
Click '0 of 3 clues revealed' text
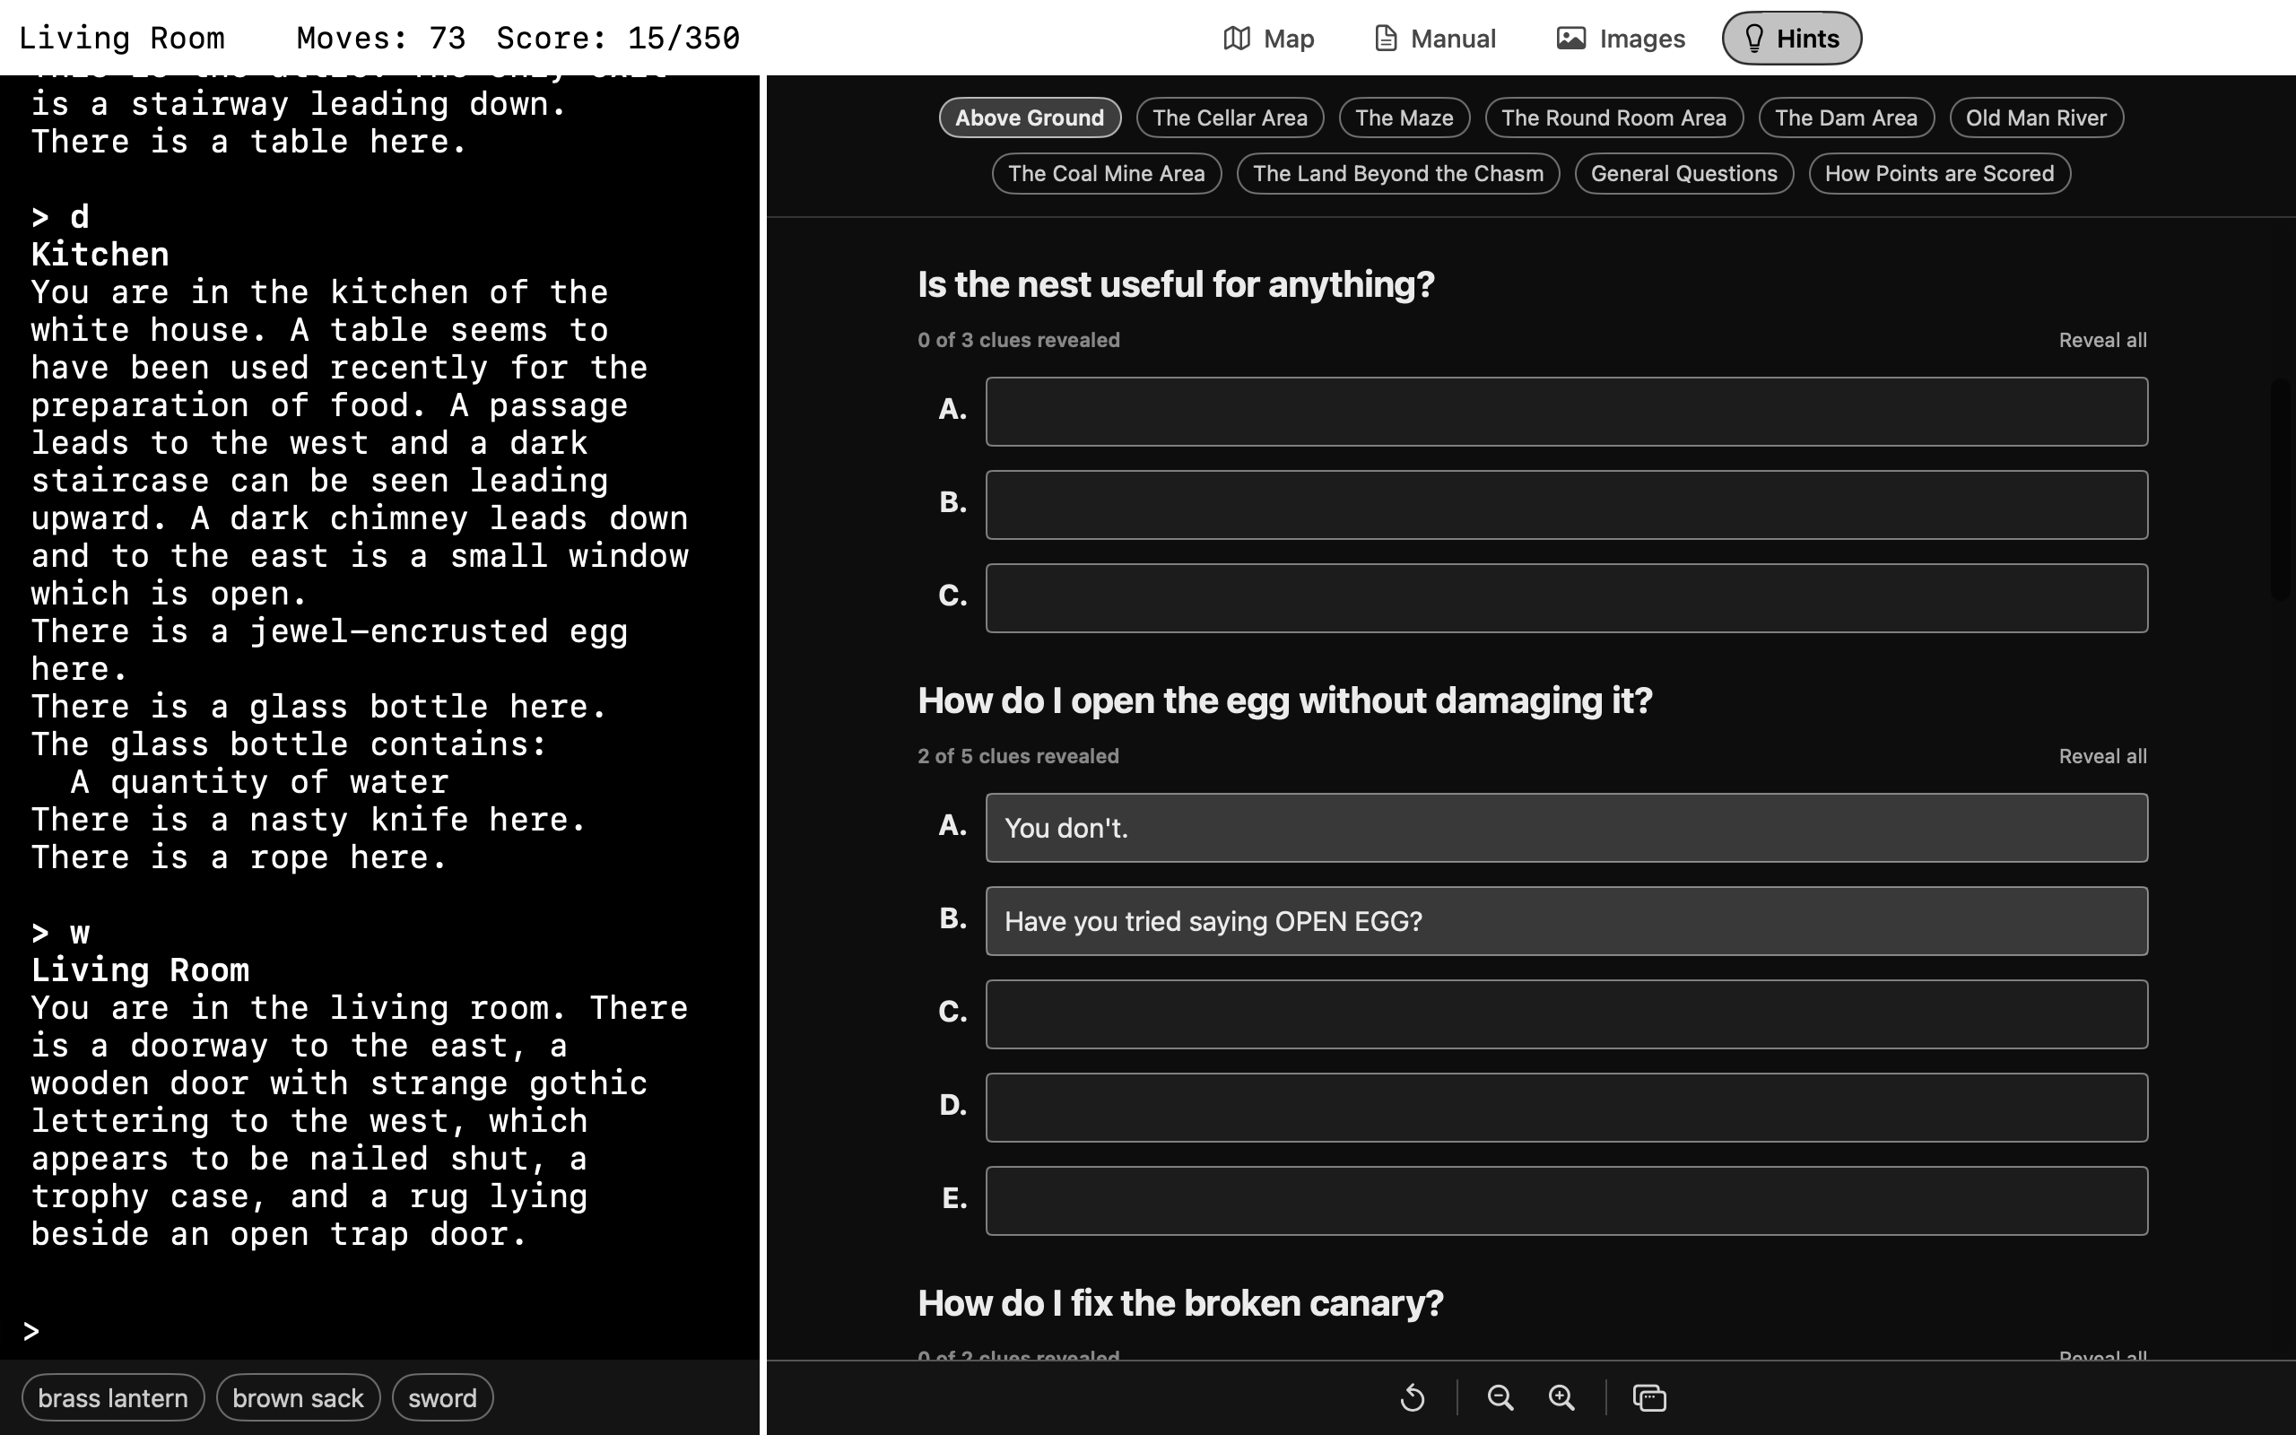coord(1018,340)
